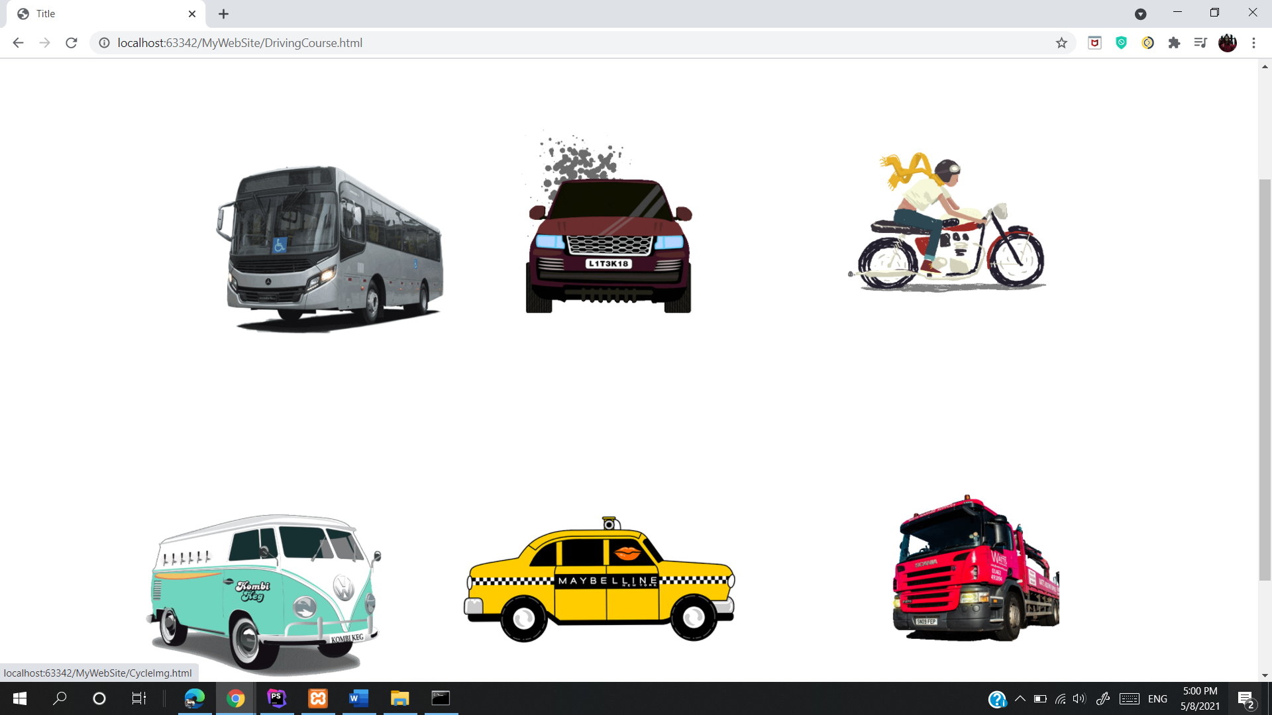Image resolution: width=1272 pixels, height=715 pixels.
Task: Bookmark this page with the star
Action: point(1061,43)
